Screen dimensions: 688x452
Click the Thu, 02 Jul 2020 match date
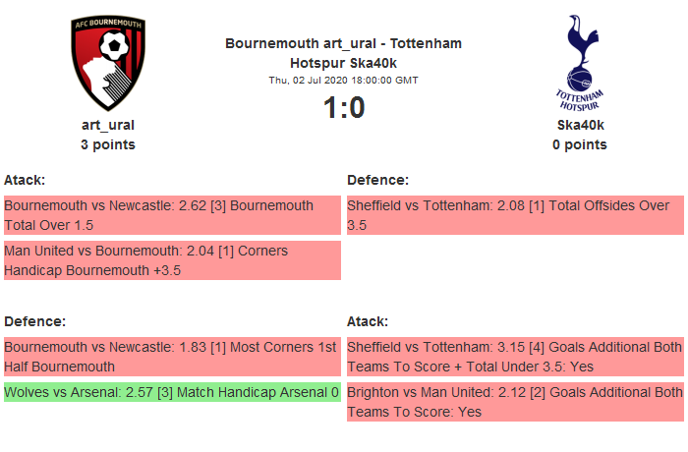[x=343, y=80]
